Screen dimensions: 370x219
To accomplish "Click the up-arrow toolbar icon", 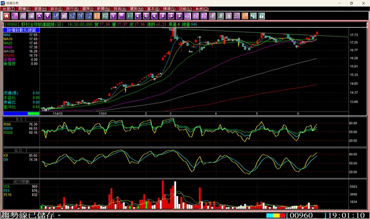I will 39,16.
